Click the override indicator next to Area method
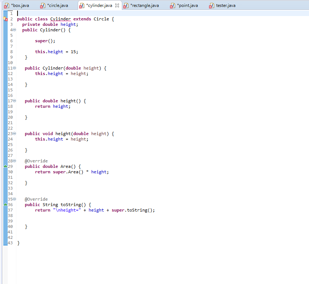Image resolution: width=309 pixels, height=284 pixels. click(5, 166)
